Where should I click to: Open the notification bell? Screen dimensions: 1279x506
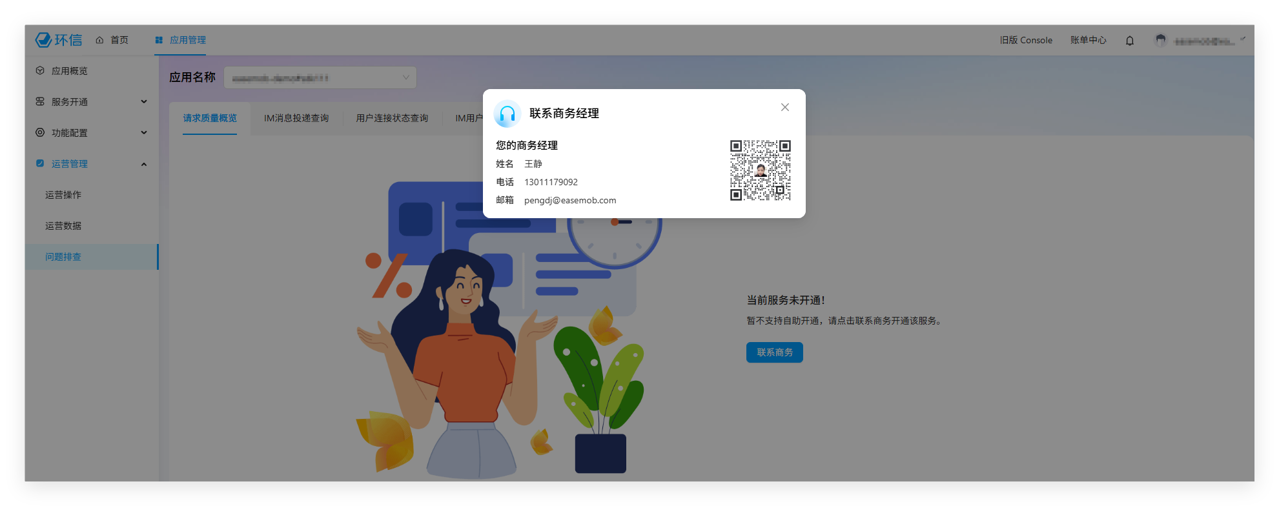(x=1129, y=41)
